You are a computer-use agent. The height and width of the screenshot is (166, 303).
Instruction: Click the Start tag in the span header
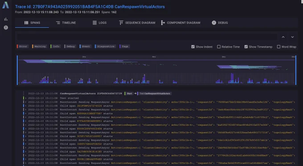[x=129, y=93]
